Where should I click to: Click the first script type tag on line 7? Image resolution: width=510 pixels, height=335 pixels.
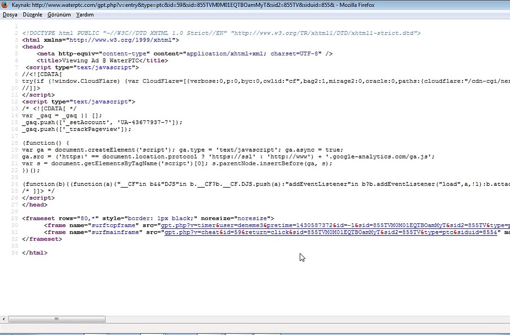coord(82,67)
